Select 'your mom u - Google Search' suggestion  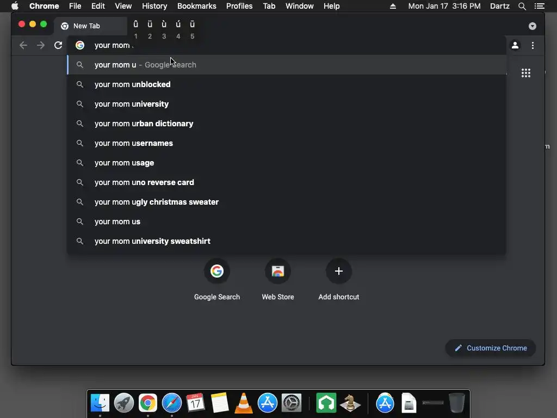click(x=287, y=65)
